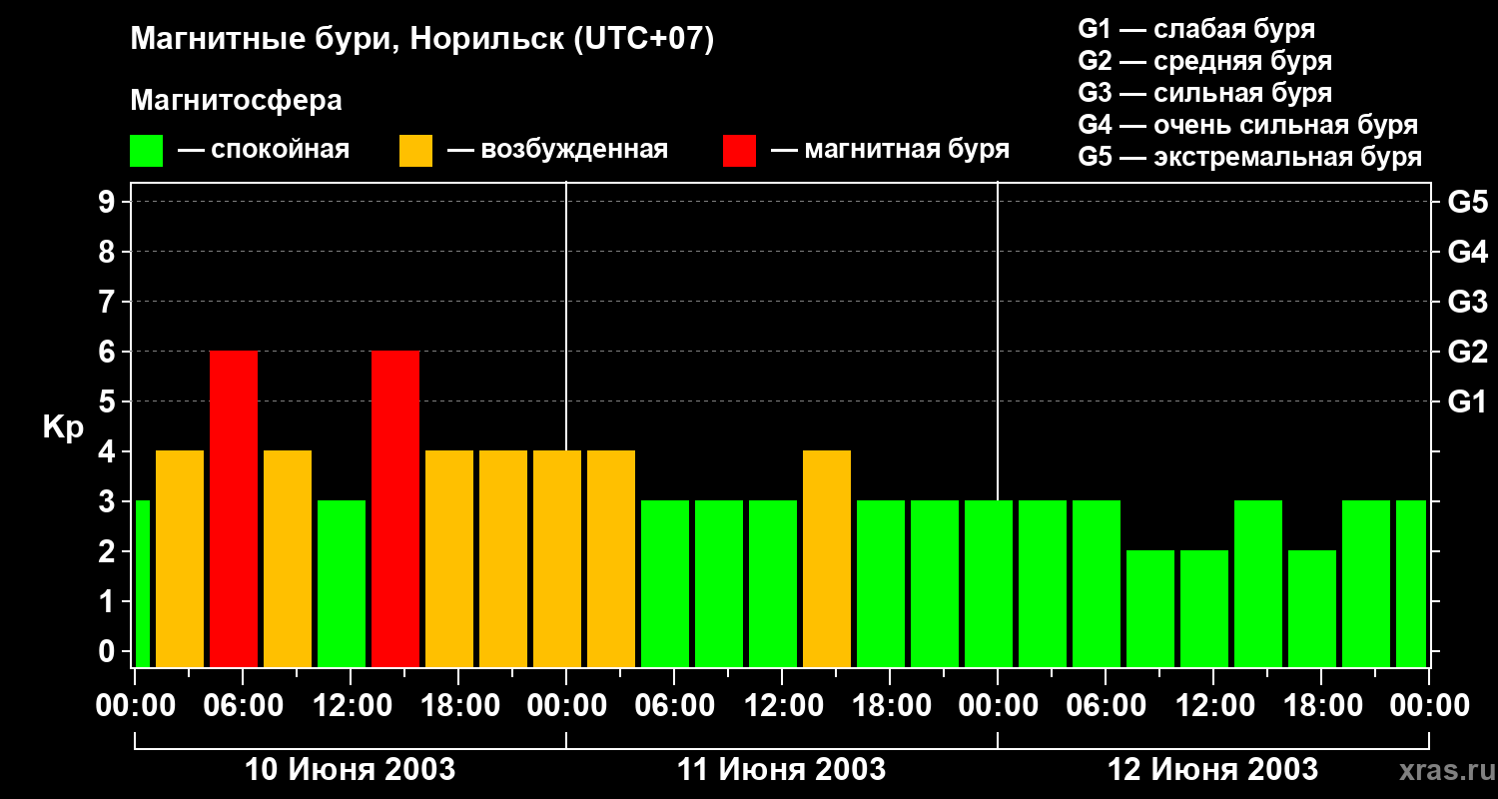Viewport: 1498px width, 799px height.
Task: Click the 'Магнитосфера' heading
Action: click(x=236, y=101)
